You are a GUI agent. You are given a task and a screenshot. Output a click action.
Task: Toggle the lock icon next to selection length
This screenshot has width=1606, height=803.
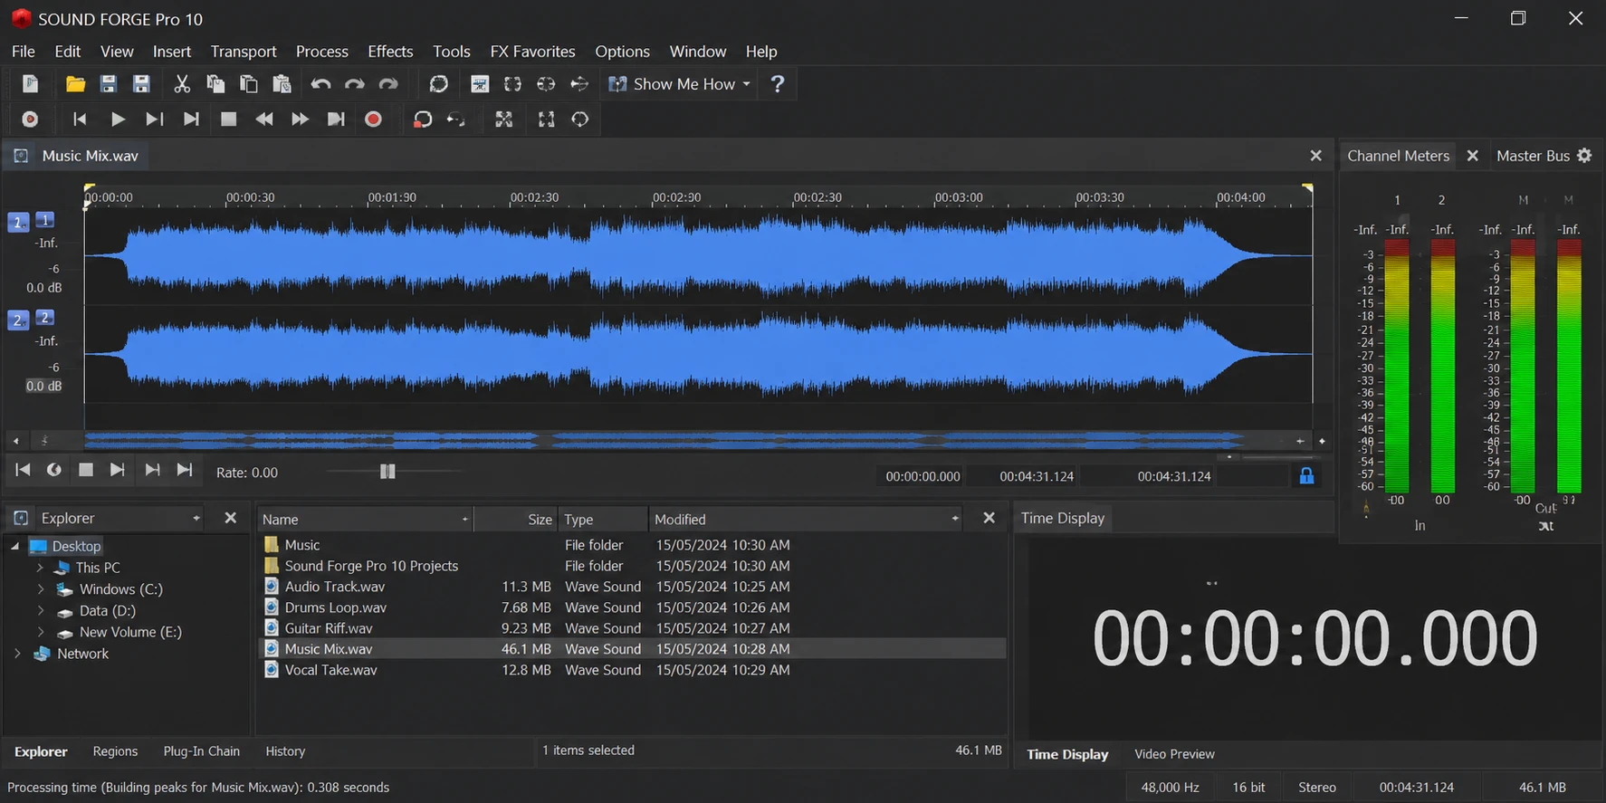[1306, 475]
